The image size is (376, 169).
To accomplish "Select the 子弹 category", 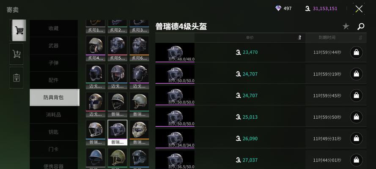I will click(53, 63).
